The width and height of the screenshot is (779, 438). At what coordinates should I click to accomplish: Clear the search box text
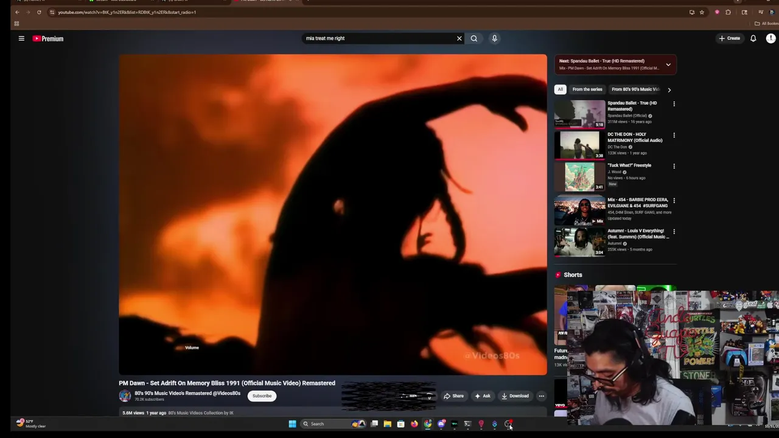(459, 38)
